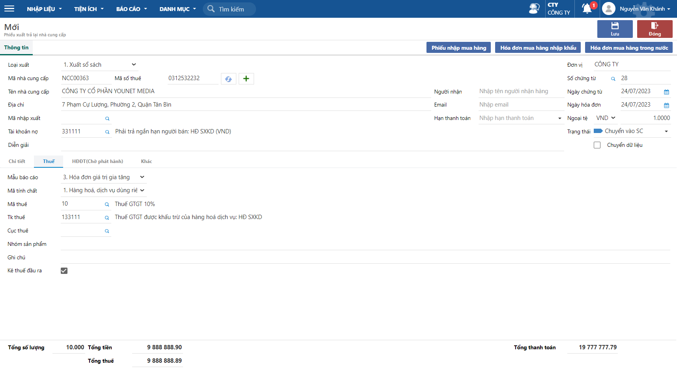677x371 pixels.
Task: Click the refresh supplier tax info icon
Action: (228, 79)
